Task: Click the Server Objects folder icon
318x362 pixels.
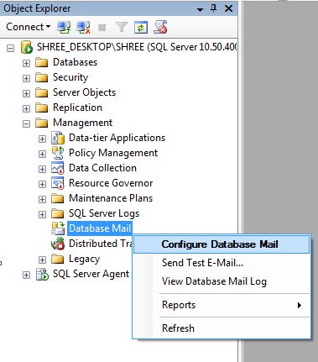Action: click(42, 92)
